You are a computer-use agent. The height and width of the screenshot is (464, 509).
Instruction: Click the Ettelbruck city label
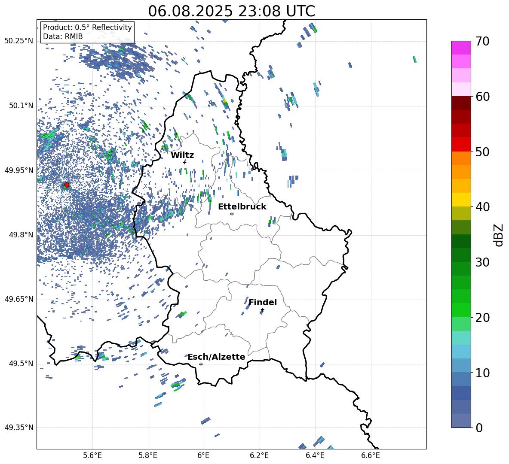242,207
